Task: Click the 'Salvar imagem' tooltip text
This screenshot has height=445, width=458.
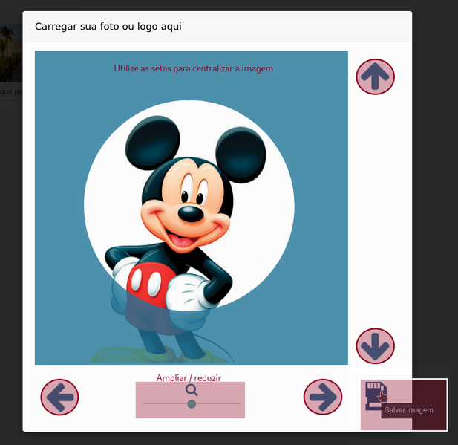Action: point(408,410)
